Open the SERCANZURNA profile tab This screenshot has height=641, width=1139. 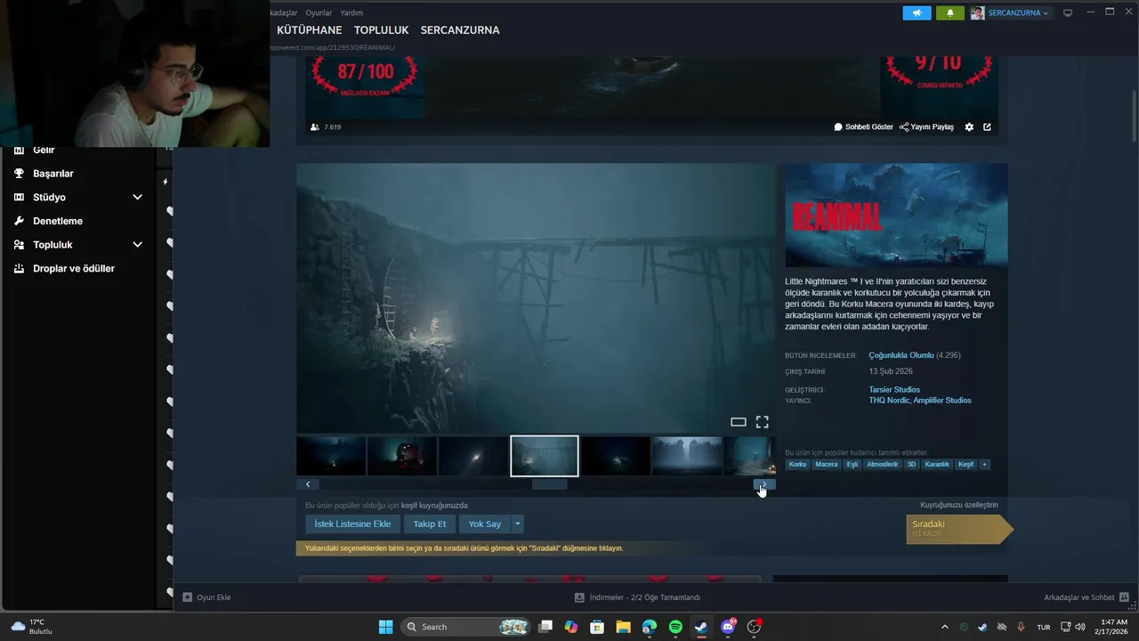pos(460,30)
